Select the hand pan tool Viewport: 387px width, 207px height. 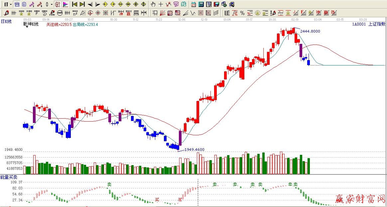coord(153,4)
